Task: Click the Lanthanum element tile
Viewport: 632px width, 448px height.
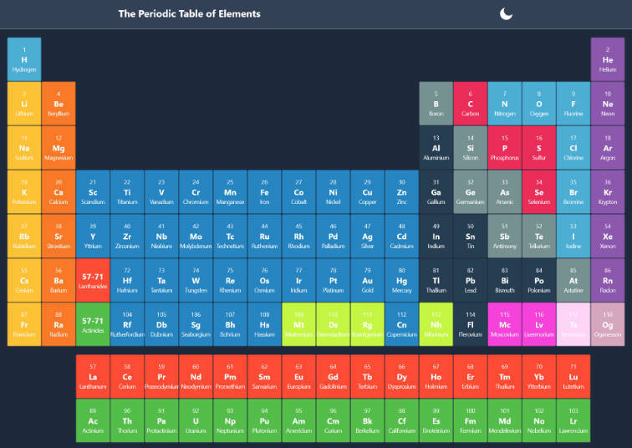Action: pyautogui.click(x=93, y=376)
